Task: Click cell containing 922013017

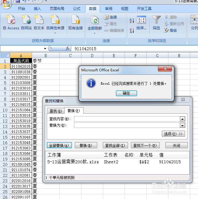Action: tap(21, 186)
